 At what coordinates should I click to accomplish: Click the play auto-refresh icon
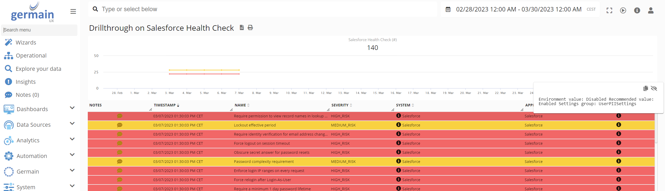click(623, 10)
